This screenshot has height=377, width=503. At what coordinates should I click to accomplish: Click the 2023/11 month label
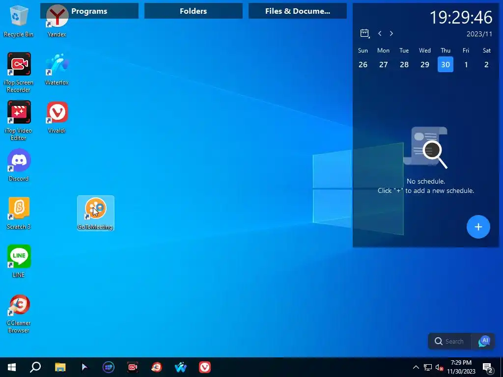tap(479, 34)
